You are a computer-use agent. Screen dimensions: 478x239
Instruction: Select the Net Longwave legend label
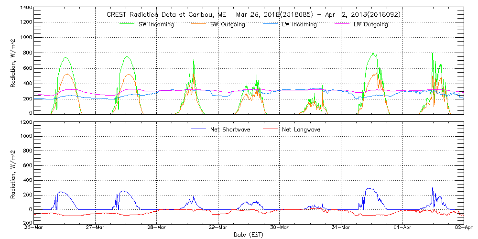(301, 130)
